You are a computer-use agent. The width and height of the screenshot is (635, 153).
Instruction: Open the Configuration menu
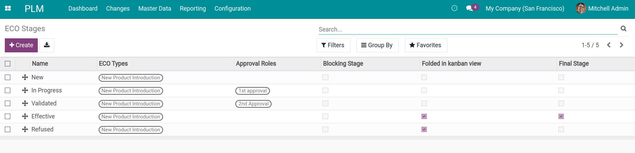point(233,9)
